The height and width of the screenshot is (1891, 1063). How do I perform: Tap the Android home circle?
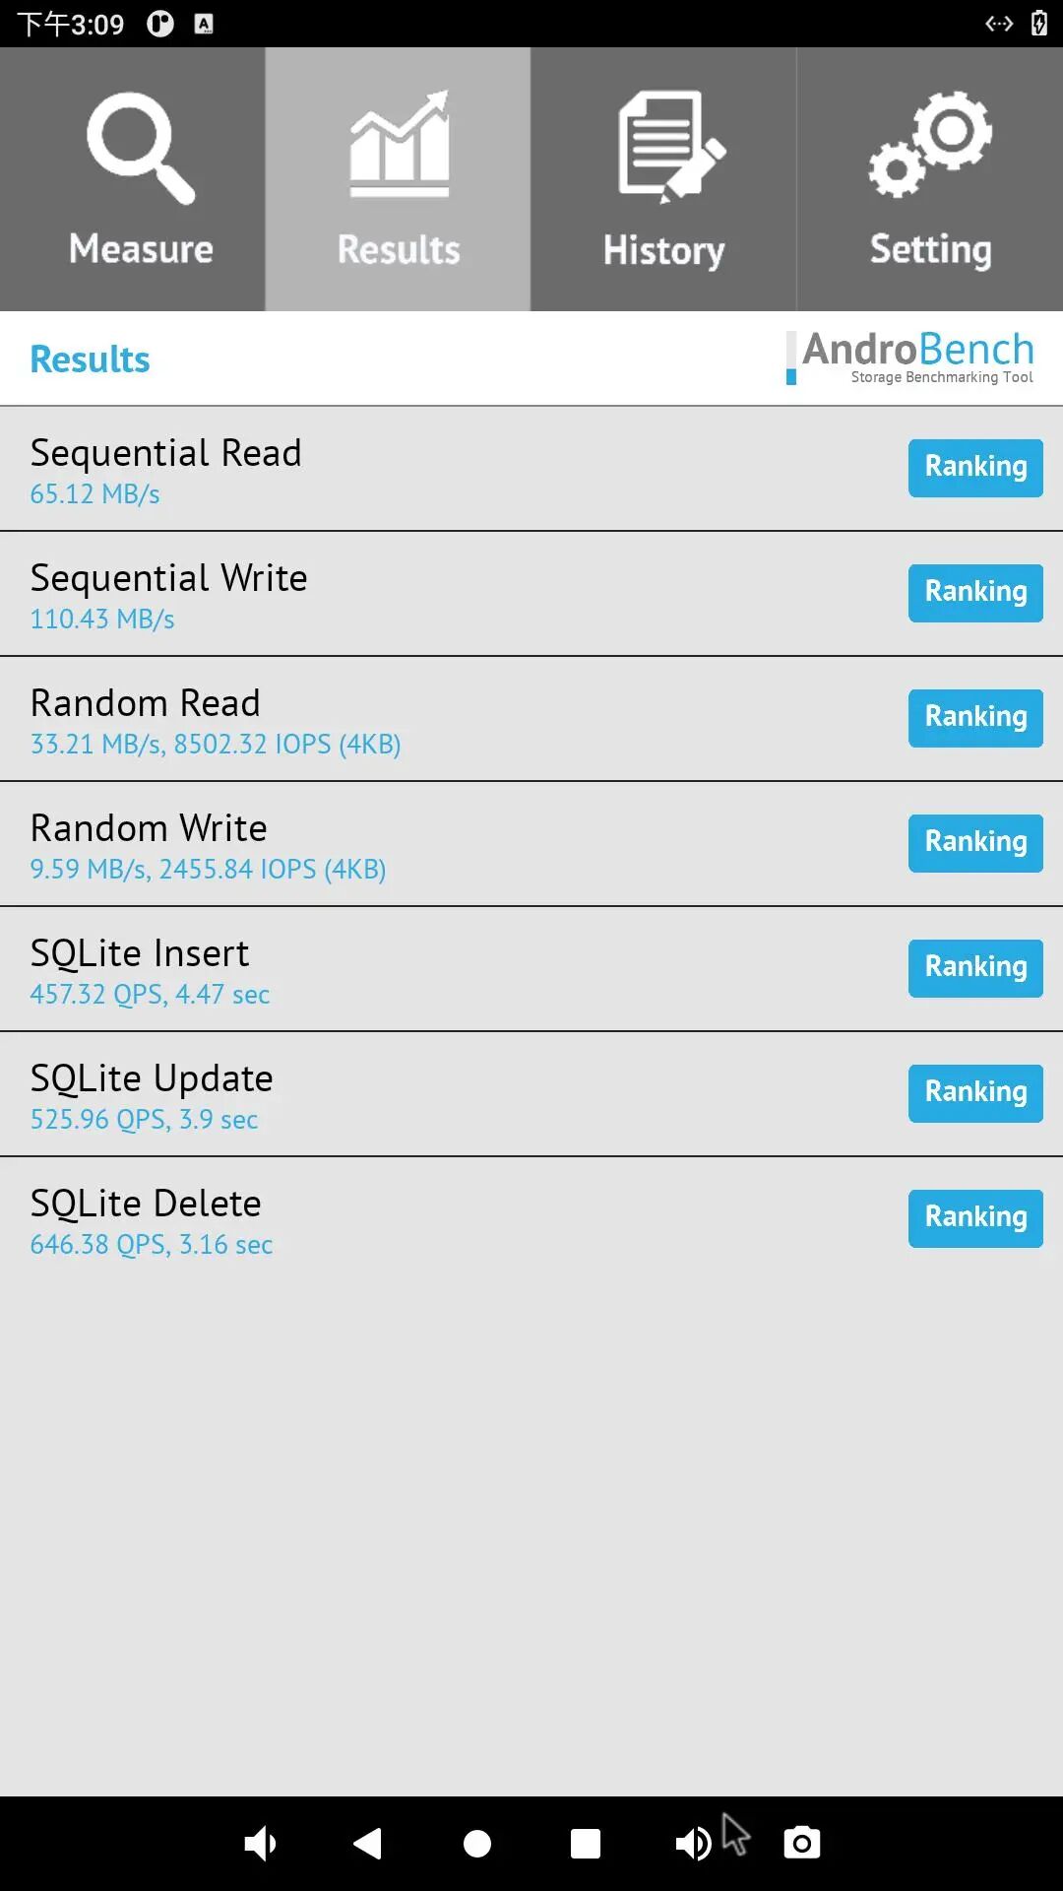477,1843
